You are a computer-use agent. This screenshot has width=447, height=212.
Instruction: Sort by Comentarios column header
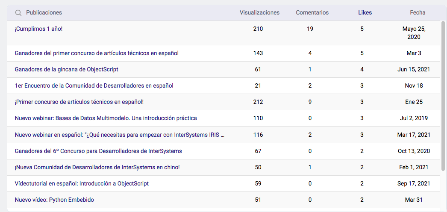(312, 13)
